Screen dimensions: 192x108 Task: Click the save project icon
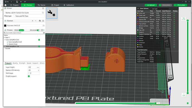point(17,2)
